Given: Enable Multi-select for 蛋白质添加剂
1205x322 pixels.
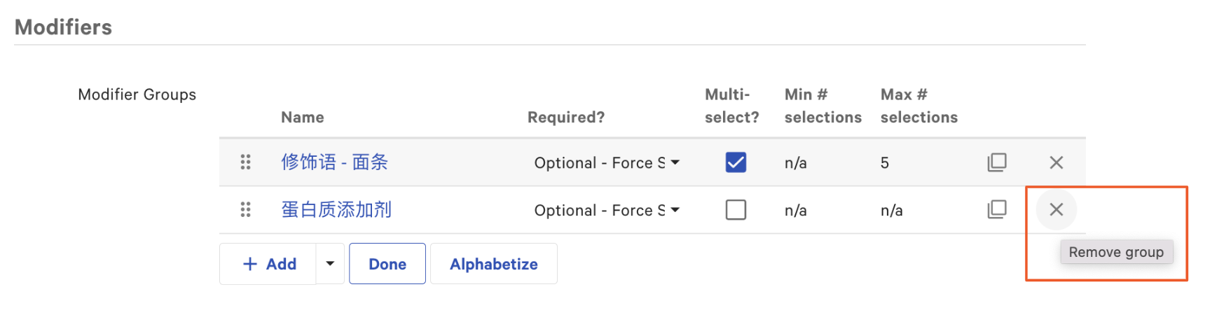Looking at the screenshot, I should tap(736, 209).
